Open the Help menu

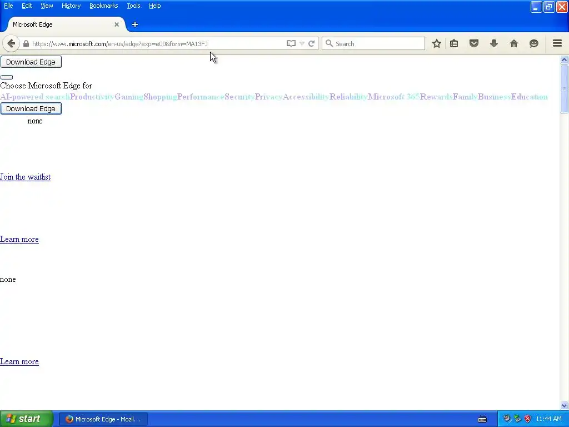pyautogui.click(x=154, y=6)
